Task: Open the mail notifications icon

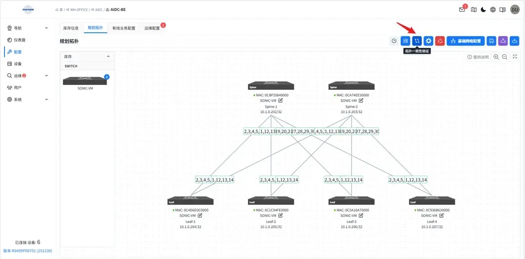Action: coord(462,10)
